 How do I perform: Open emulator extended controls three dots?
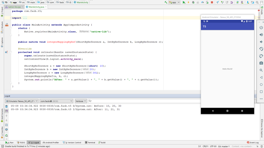pyautogui.click(x=261, y=99)
